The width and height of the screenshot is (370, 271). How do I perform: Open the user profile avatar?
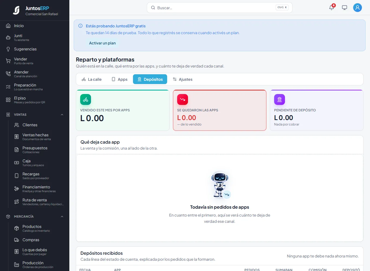pyautogui.click(x=358, y=8)
